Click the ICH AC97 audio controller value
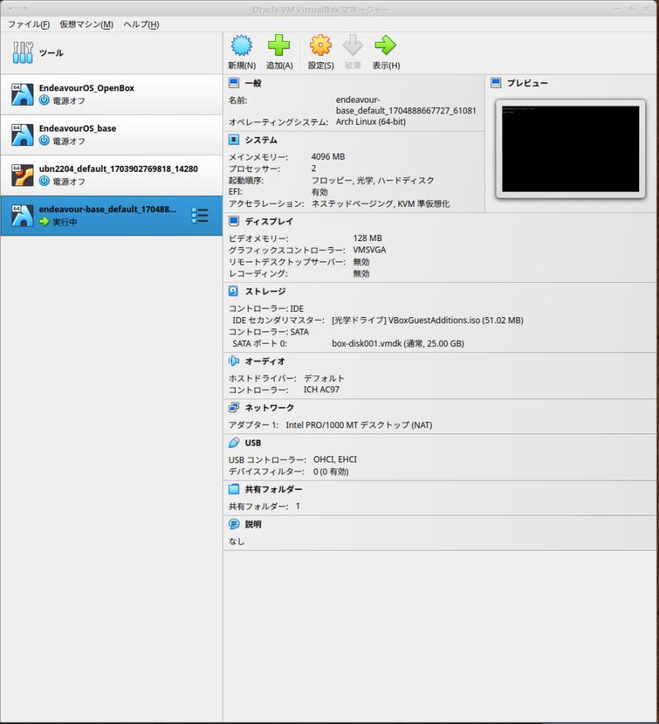The image size is (659, 724). [322, 389]
